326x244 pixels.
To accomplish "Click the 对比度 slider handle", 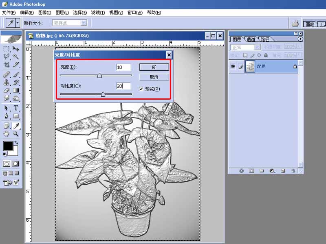I will (103, 94).
